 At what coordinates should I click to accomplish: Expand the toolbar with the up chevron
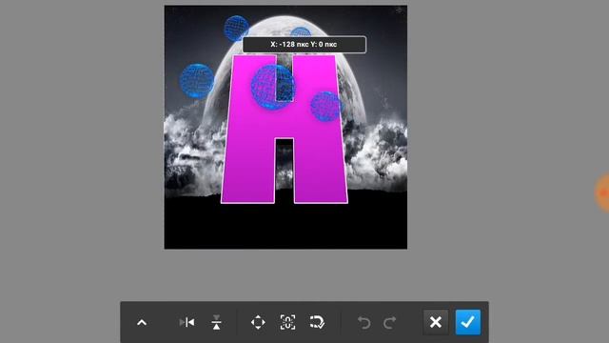(x=142, y=322)
